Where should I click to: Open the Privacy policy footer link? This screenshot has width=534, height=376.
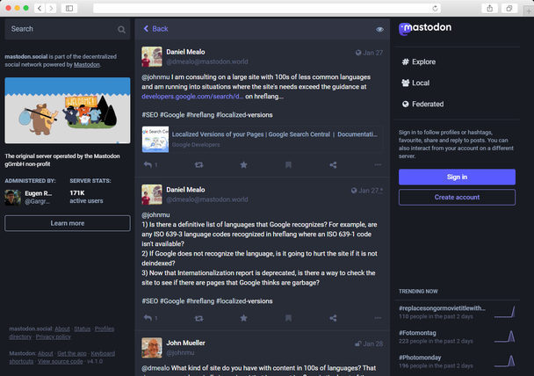[x=53, y=336]
